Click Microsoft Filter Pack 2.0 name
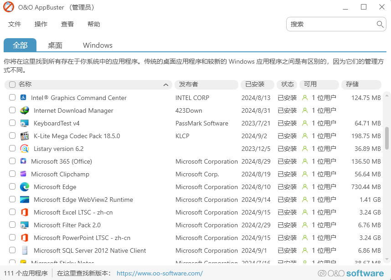 pos(67,225)
